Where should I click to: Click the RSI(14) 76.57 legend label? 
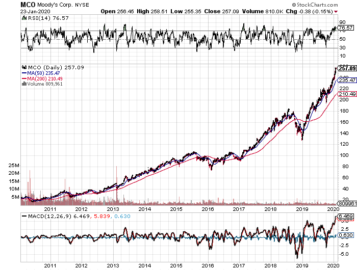[x=48, y=18]
